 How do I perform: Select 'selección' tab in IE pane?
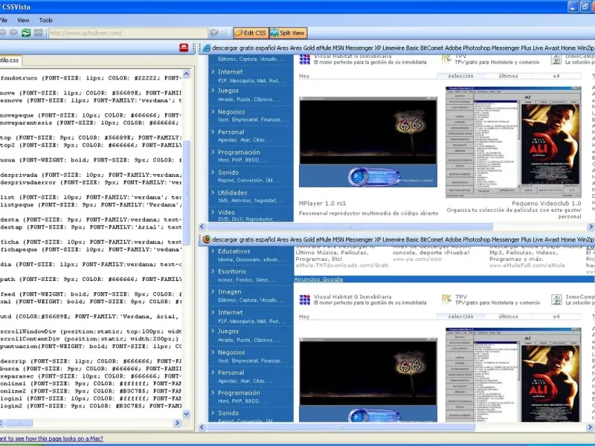click(460, 76)
